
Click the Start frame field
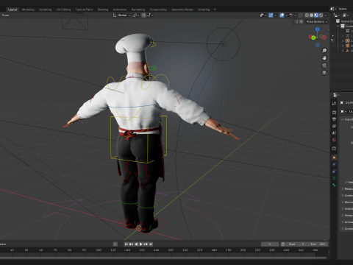pyautogui.click(x=296, y=244)
